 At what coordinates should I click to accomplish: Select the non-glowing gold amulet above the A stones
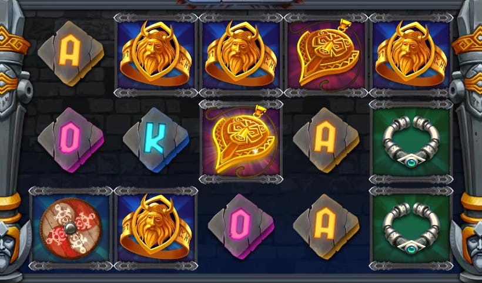327,55
